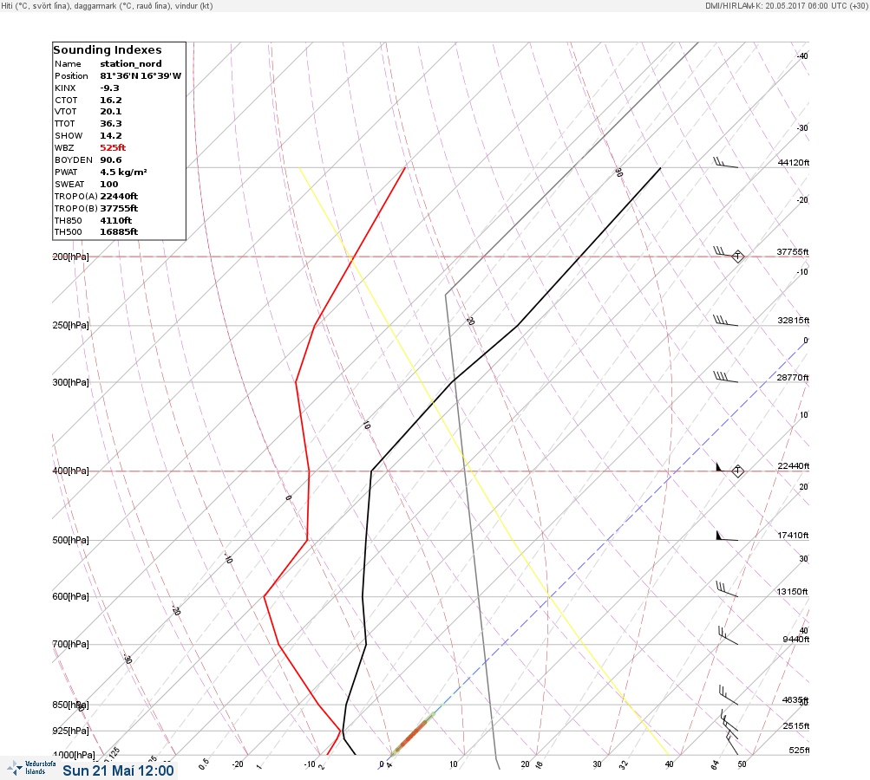Image resolution: width=870 pixels, height=780 pixels.
Task: Click the KINX value -9.3
Action: (110, 88)
